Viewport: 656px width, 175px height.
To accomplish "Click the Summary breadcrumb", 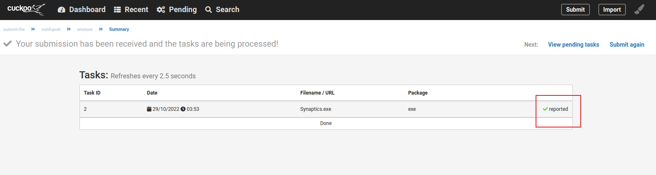I will click(119, 29).
